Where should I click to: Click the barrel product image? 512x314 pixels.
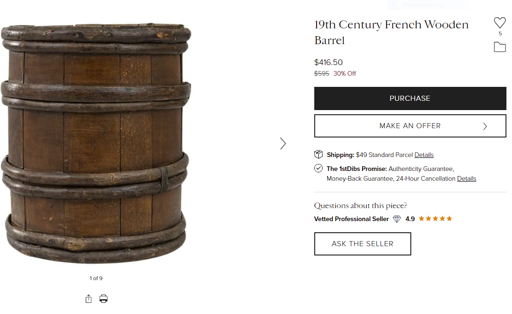click(96, 143)
